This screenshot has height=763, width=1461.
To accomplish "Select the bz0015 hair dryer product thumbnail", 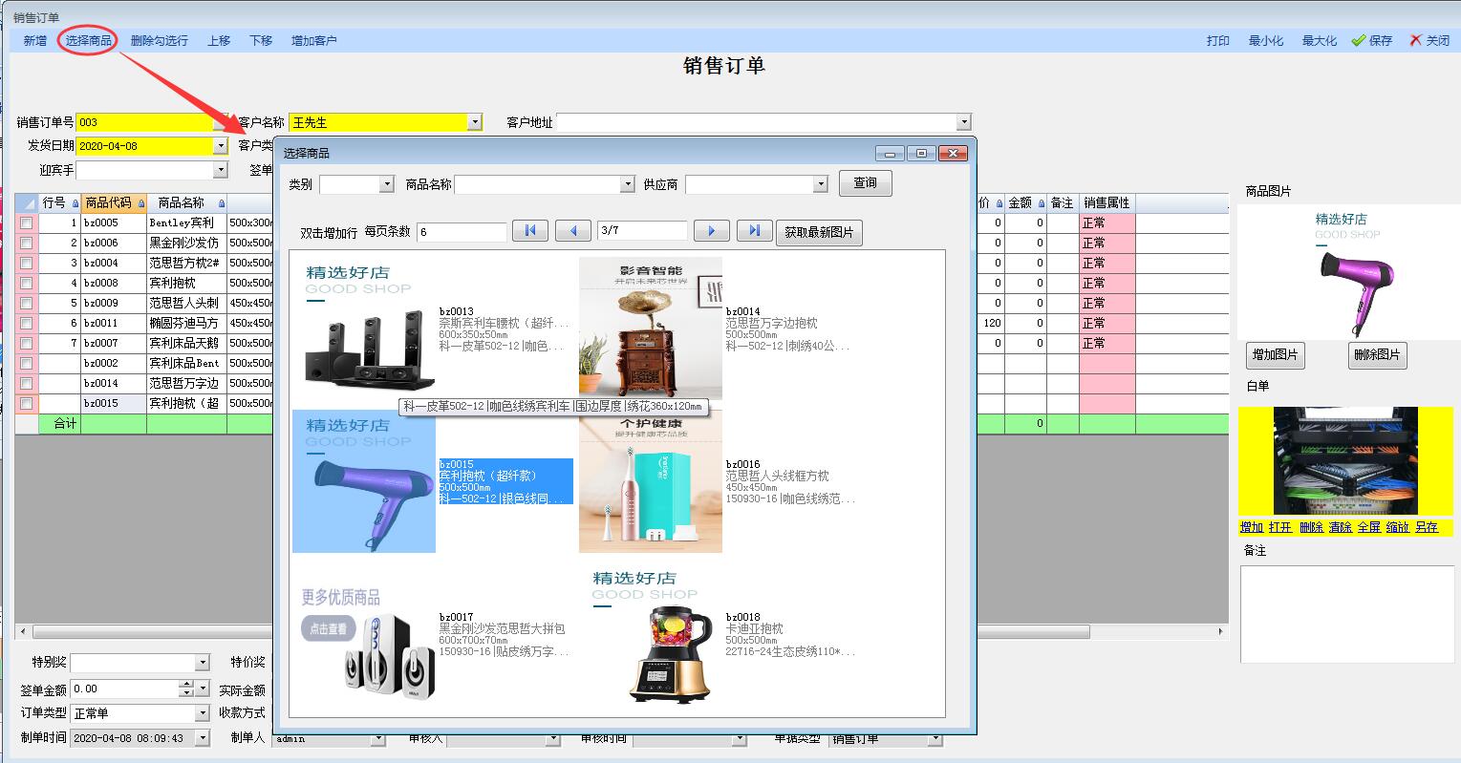I will (364, 481).
